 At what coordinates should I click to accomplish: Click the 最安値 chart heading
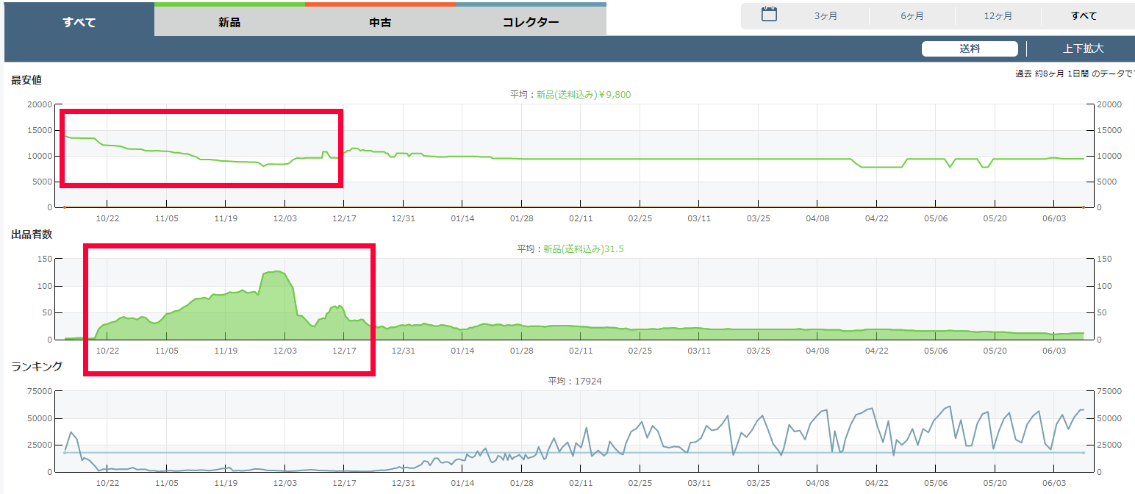26,80
